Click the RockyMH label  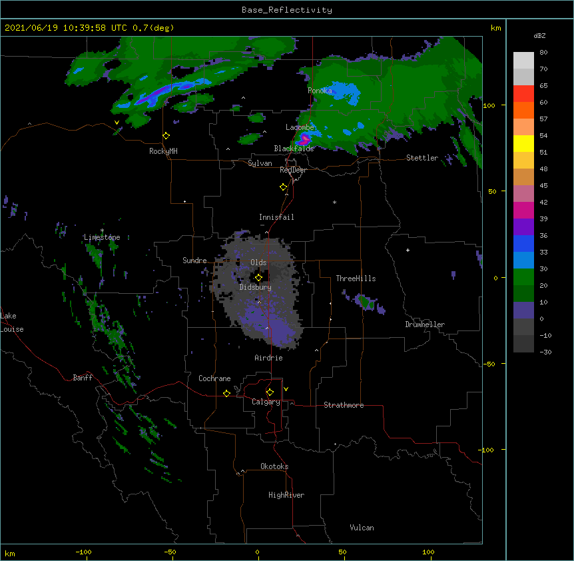pyautogui.click(x=163, y=151)
